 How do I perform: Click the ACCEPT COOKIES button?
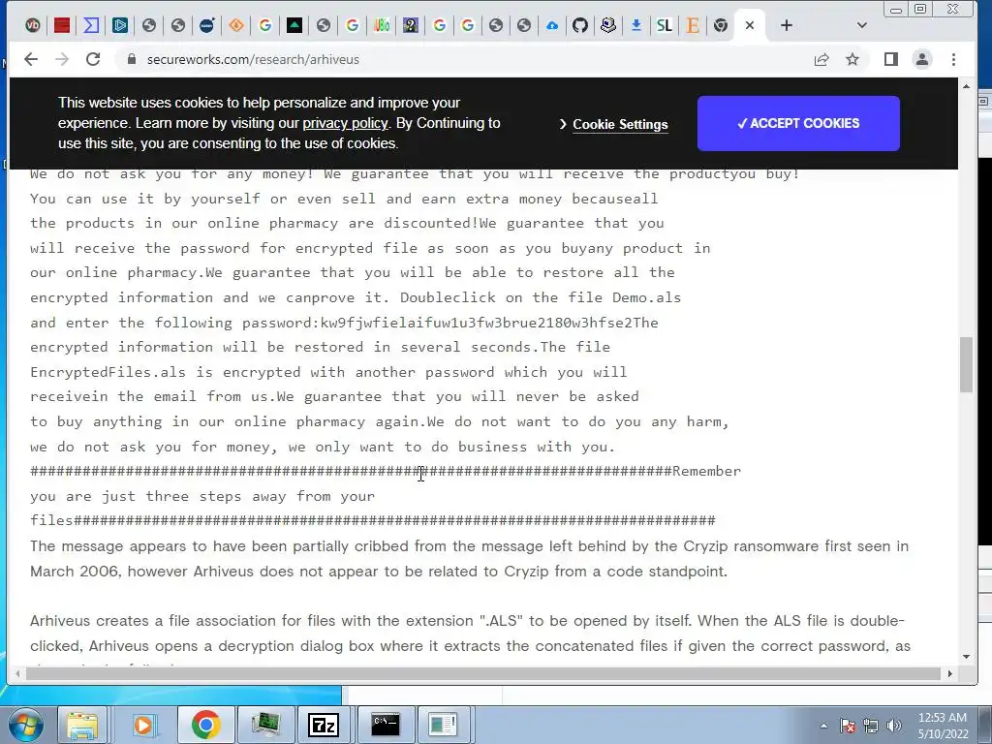[x=798, y=123]
